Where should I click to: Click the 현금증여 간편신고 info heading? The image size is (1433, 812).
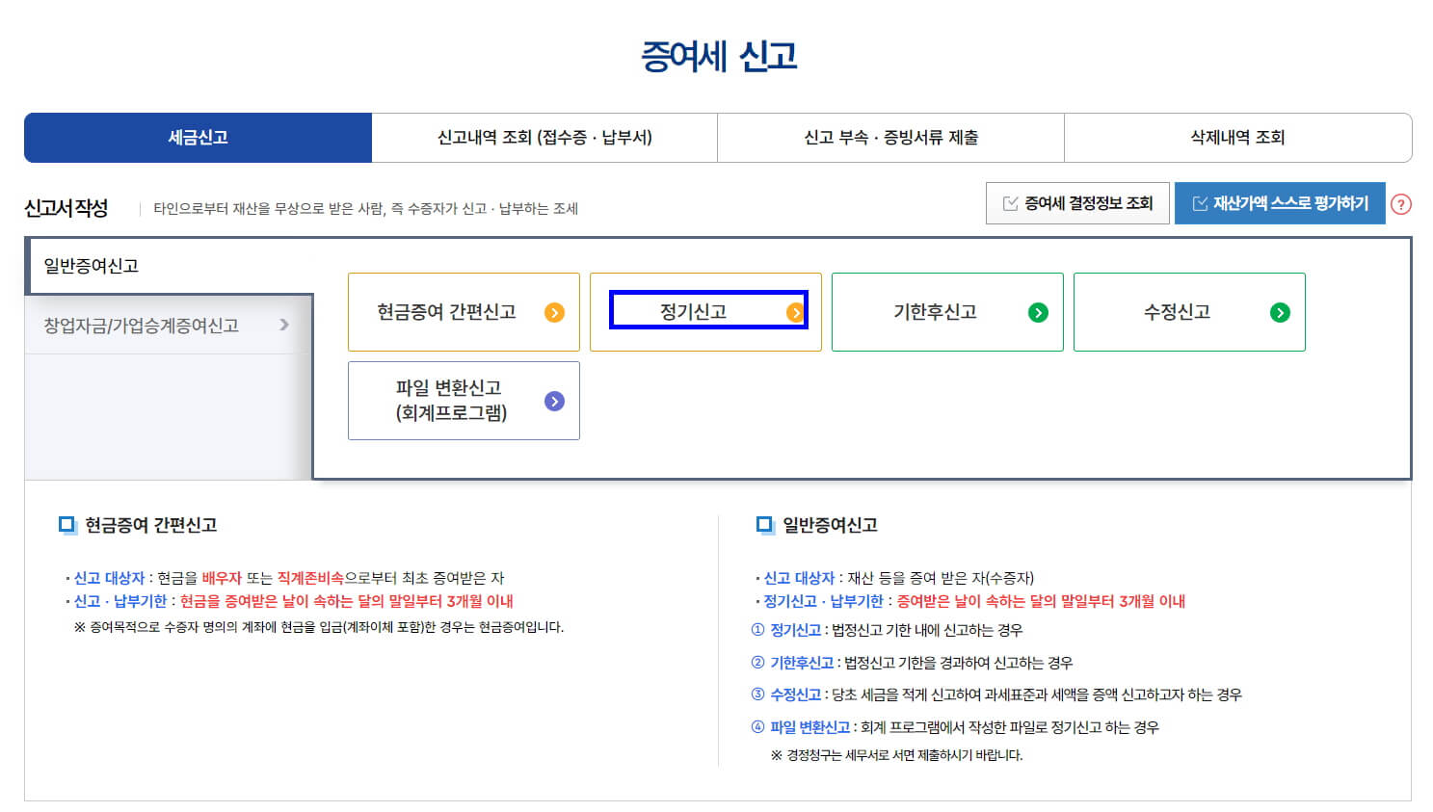(x=150, y=525)
